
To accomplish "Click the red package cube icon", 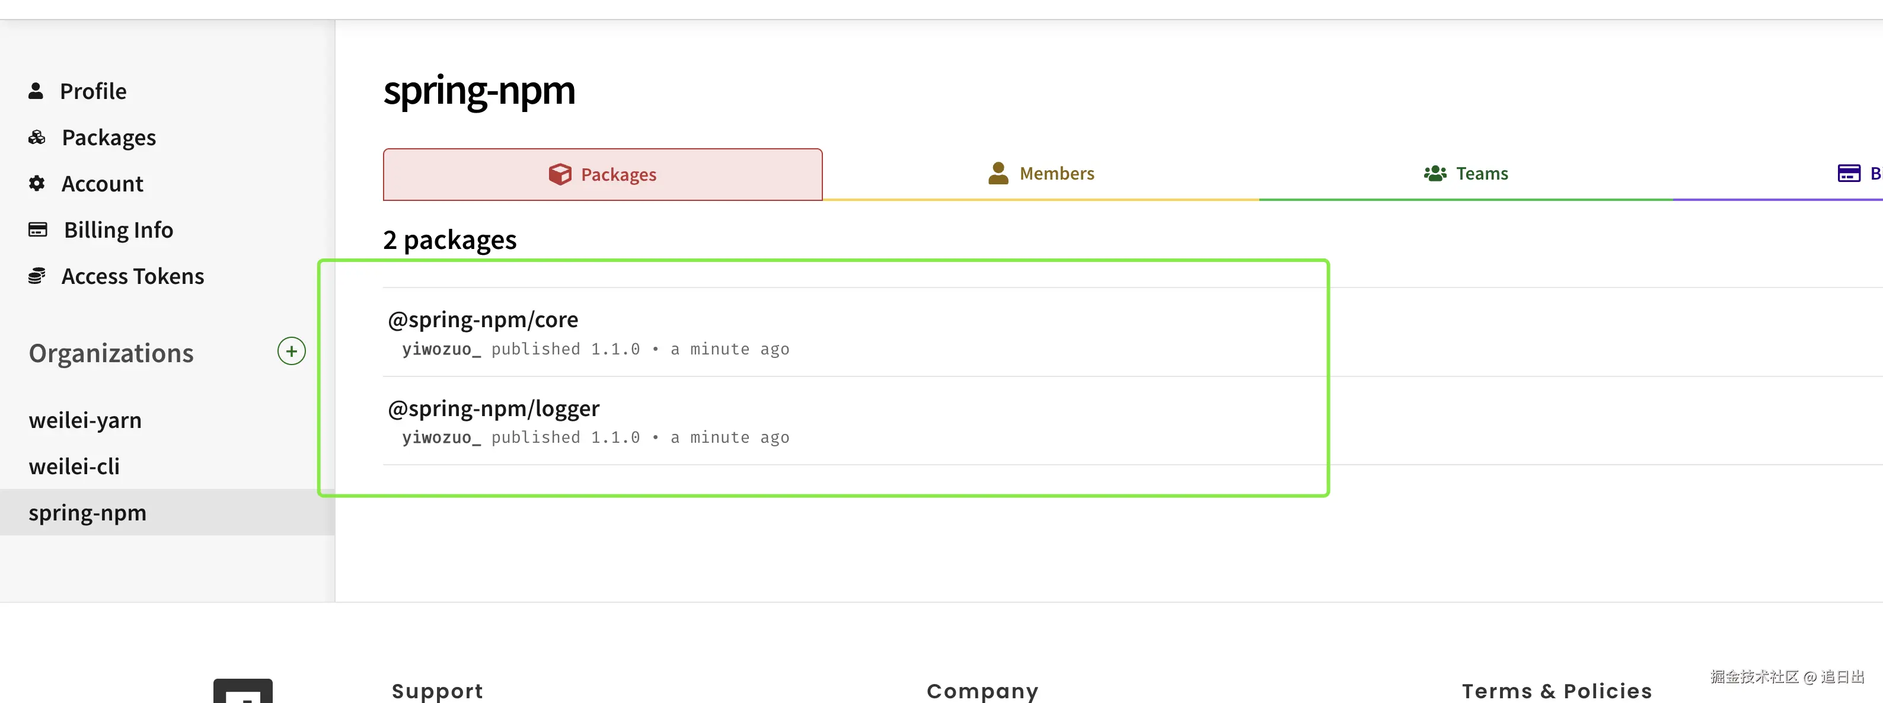I will click(x=560, y=174).
